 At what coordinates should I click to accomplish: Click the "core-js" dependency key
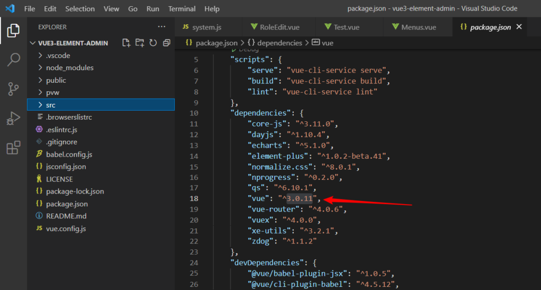[267, 124]
